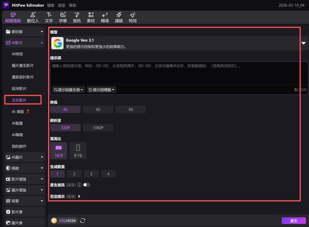The image size is (309, 227).
Task: Open the 轉場 transitions tool
Action: (x=105, y=18)
